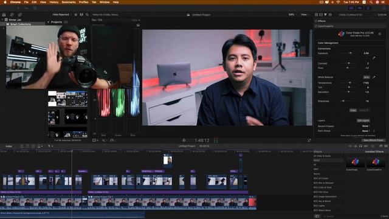The width and height of the screenshot is (389, 219).
Task: Toggle headphone audio skimming in timeline
Action: (x=360, y=146)
